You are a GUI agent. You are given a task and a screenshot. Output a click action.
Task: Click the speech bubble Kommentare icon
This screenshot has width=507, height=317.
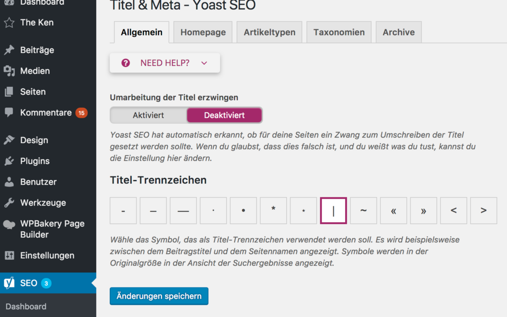(x=9, y=113)
